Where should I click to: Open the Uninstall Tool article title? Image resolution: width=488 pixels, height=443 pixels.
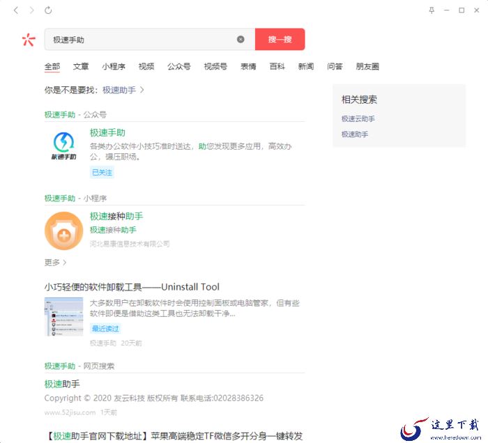tap(132, 287)
